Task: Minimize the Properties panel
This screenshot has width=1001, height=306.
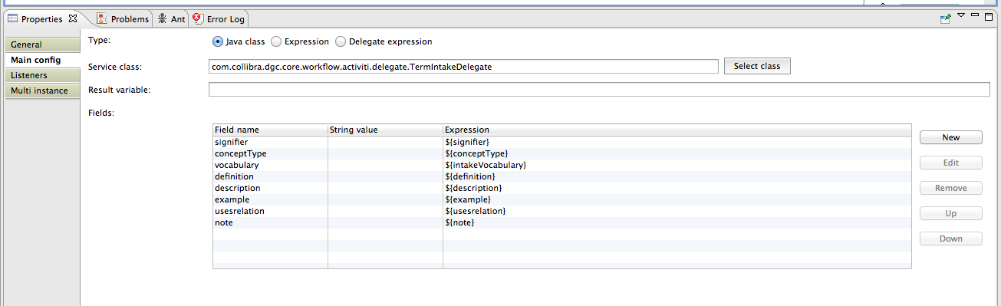Action: pyautogui.click(x=976, y=15)
